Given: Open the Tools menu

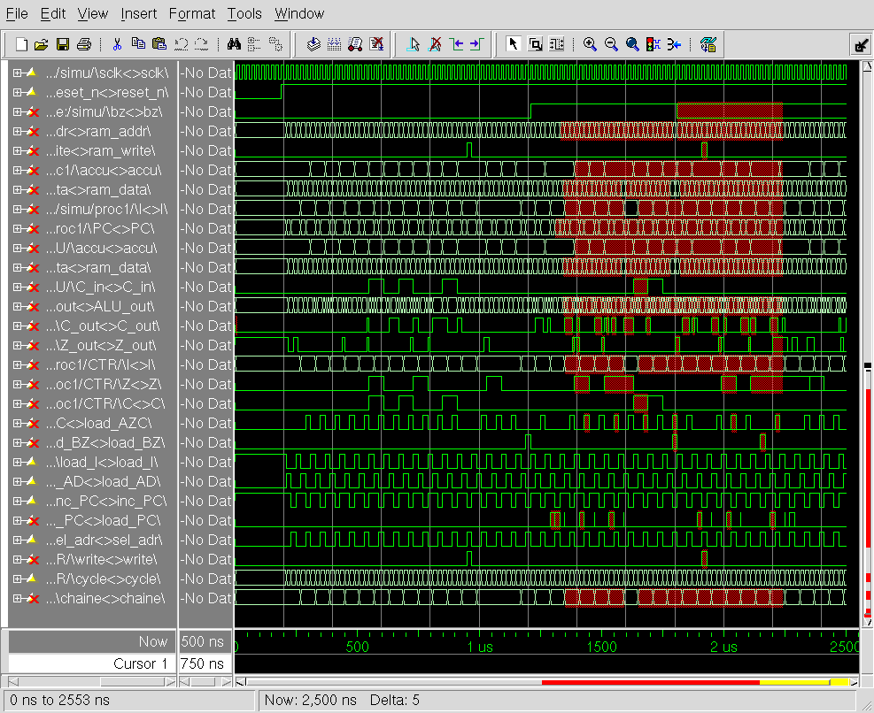Looking at the screenshot, I should (244, 13).
